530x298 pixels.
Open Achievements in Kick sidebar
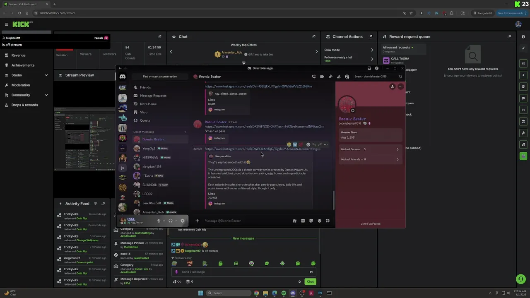[x=23, y=65]
